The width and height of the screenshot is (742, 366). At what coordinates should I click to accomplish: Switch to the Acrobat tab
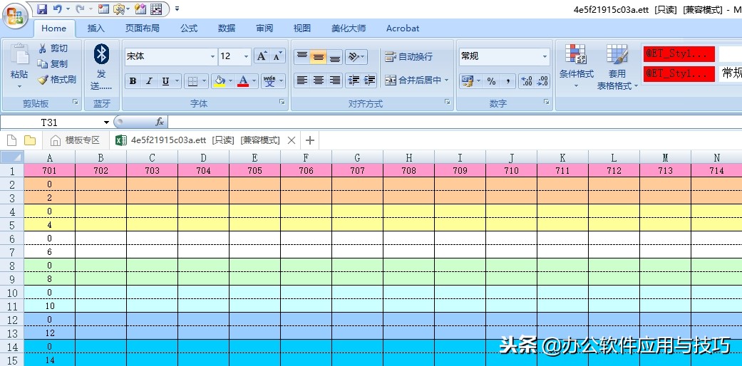[x=403, y=28]
